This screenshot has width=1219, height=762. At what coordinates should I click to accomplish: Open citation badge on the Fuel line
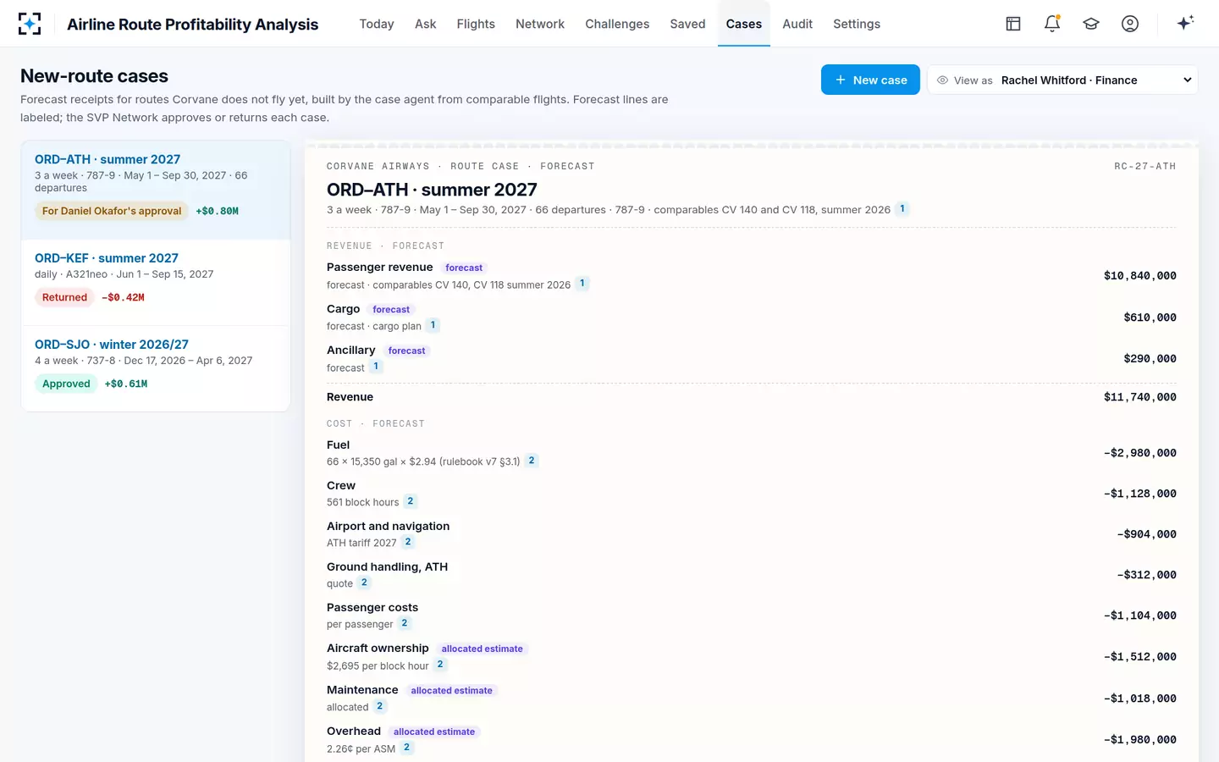[x=532, y=461]
